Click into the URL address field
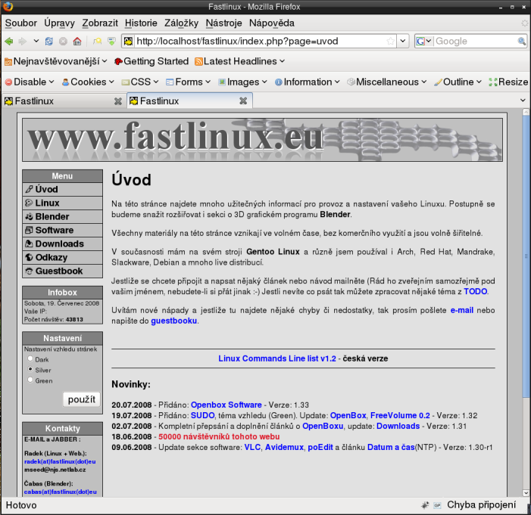531x515 pixels. click(260, 42)
